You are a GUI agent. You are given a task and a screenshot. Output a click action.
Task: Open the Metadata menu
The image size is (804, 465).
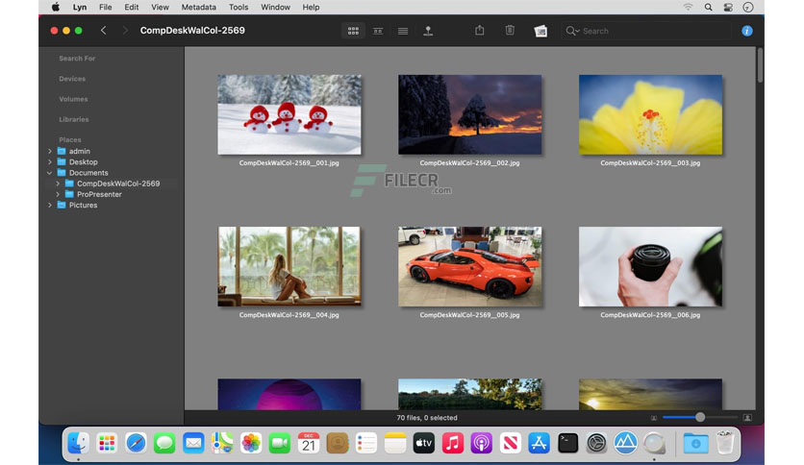point(198,7)
